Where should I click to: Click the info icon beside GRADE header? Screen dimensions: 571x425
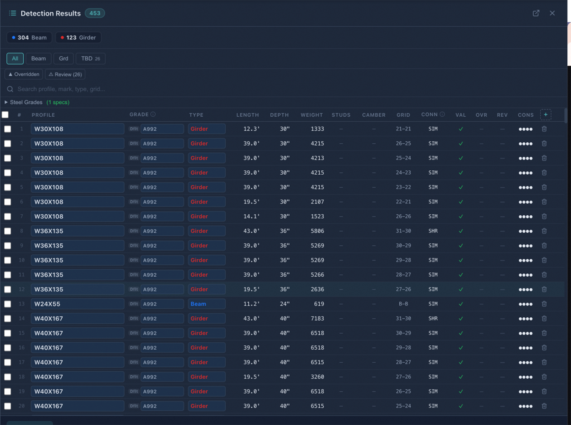point(153,114)
